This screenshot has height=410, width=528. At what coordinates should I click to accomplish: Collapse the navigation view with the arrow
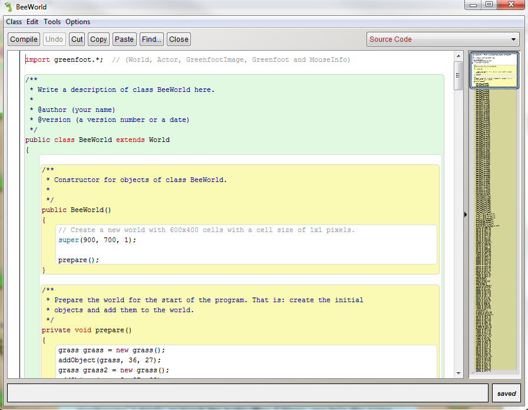click(466, 215)
